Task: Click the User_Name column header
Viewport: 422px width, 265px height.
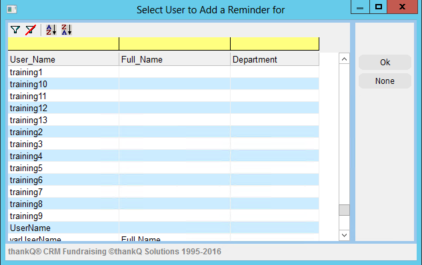Action: (63, 59)
